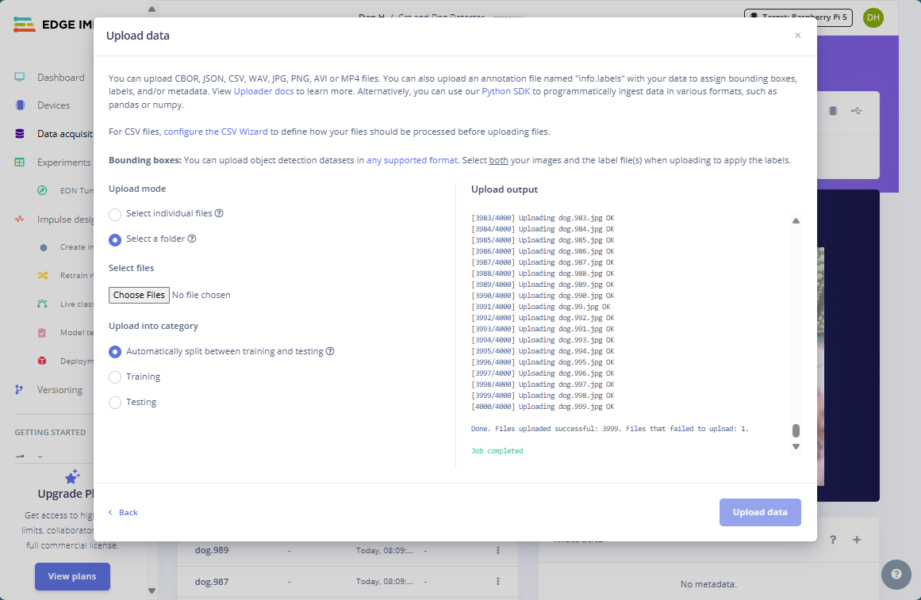Click help icon beside Select a folder
Screen dimensions: 921x600
pyautogui.click(x=192, y=239)
